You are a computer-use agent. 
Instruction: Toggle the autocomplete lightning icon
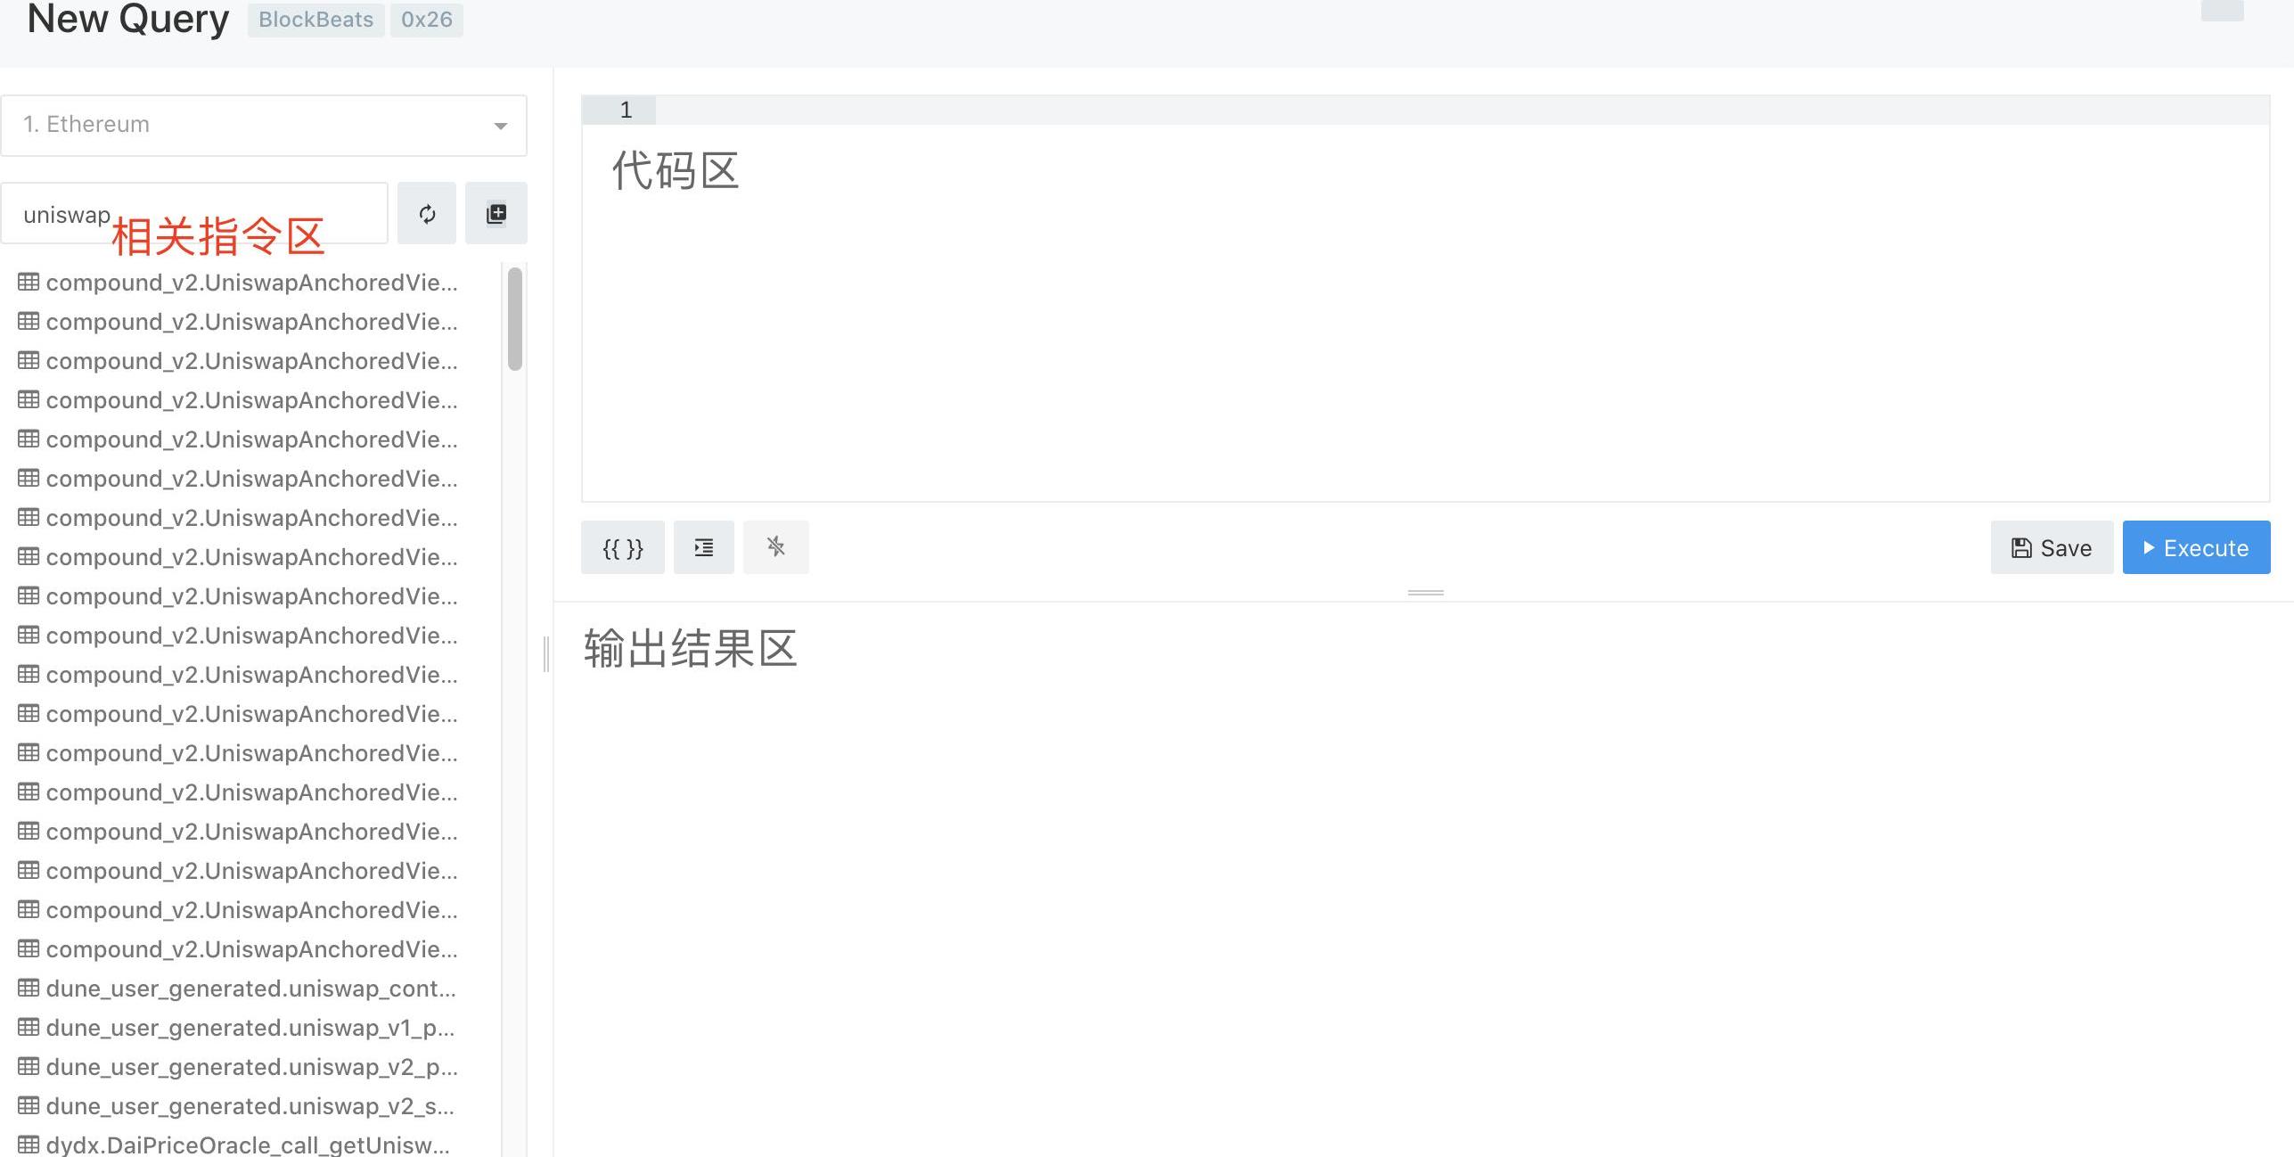click(x=776, y=547)
